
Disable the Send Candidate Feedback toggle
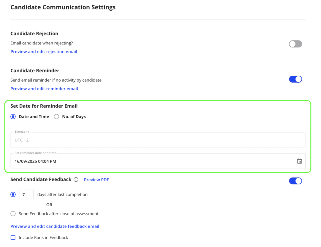point(295,181)
